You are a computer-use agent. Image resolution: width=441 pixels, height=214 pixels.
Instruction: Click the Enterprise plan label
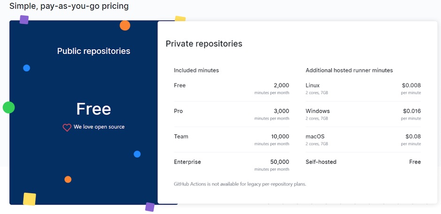click(187, 162)
